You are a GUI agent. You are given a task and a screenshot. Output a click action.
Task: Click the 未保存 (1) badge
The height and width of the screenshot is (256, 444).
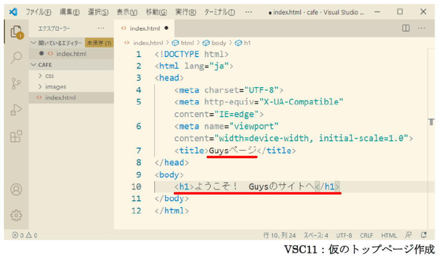click(99, 43)
